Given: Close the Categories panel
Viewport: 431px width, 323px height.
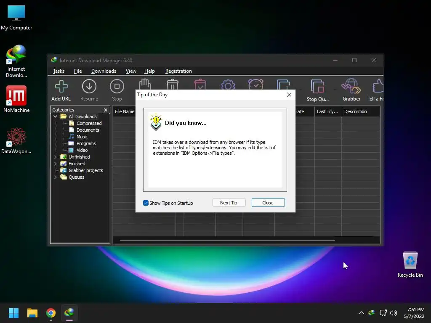Looking at the screenshot, I should tap(106, 110).
